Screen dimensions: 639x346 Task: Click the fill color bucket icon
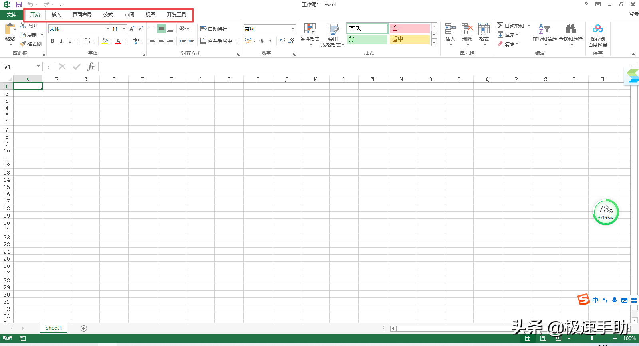(x=105, y=41)
